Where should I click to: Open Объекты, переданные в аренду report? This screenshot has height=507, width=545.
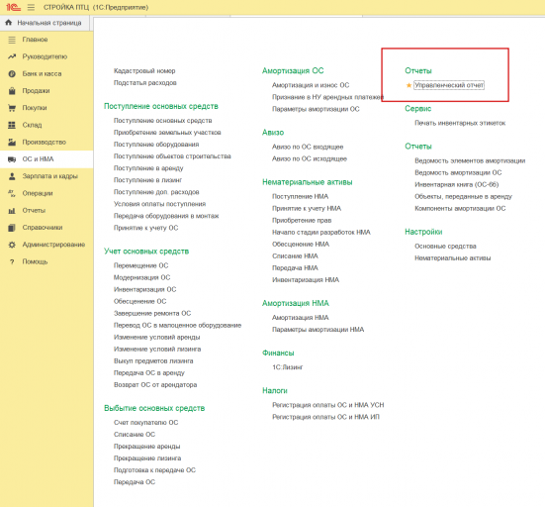463,197
